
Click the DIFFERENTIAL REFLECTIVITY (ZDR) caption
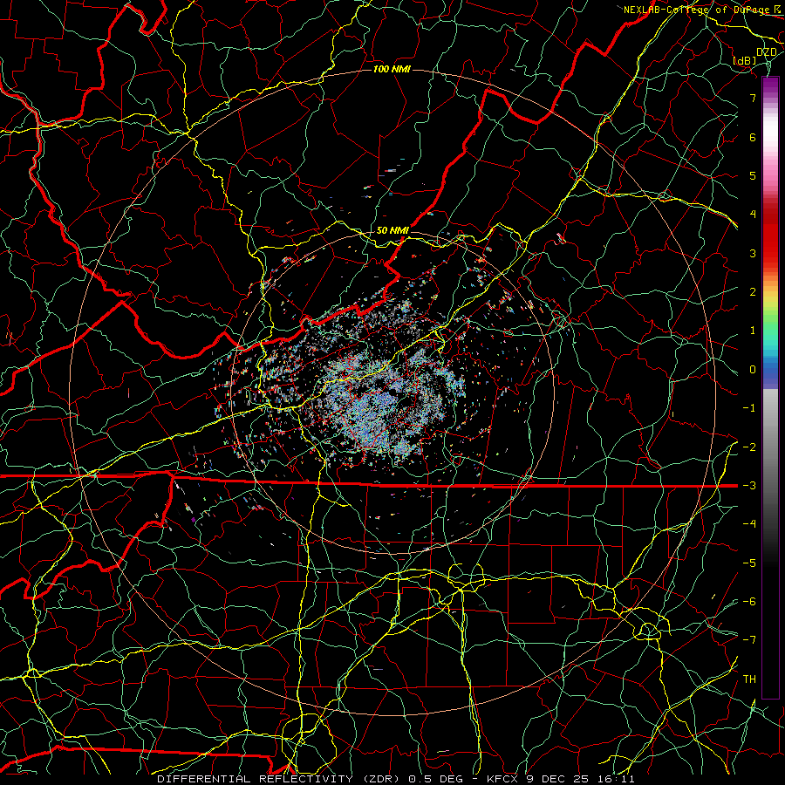click(x=280, y=779)
